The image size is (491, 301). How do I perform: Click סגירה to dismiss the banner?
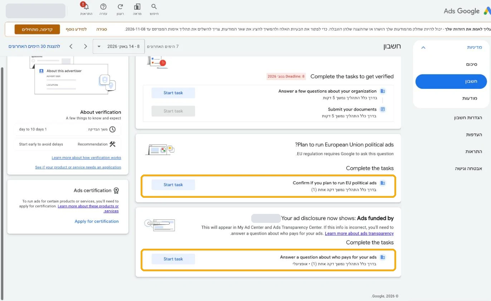pos(102,29)
